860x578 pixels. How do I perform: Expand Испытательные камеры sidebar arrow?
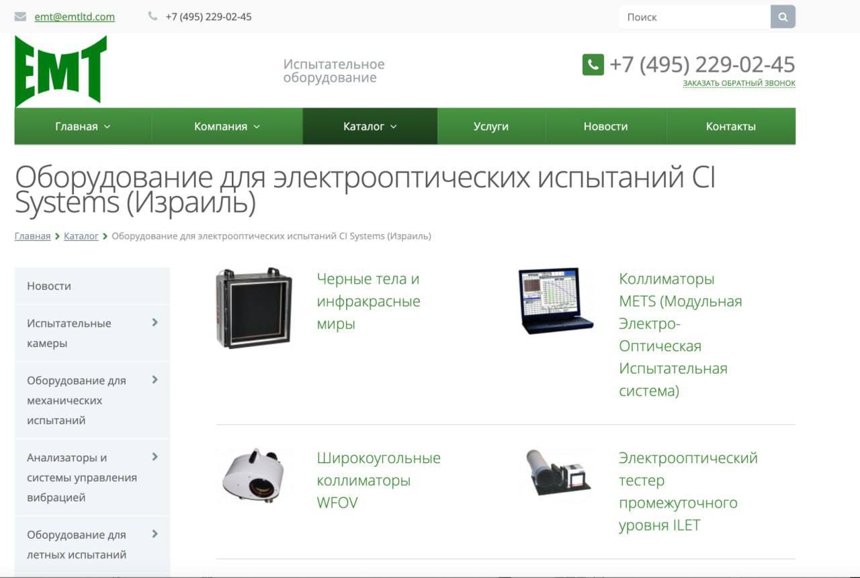pos(155,323)
